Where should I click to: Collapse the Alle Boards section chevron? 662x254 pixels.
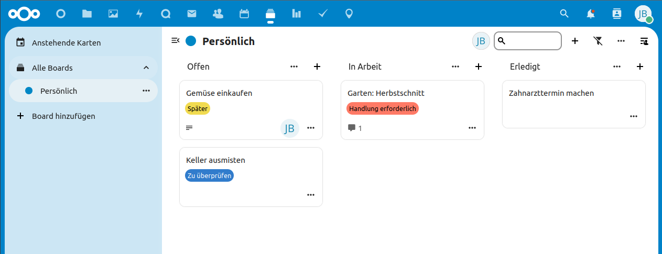click(146, 68)
